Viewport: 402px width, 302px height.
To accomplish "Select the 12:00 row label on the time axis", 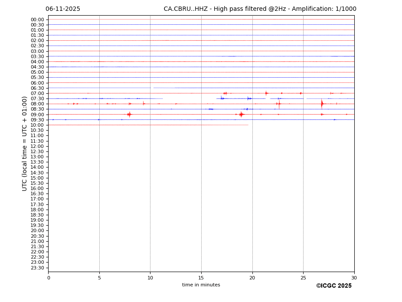I will (x=37, y=146).
